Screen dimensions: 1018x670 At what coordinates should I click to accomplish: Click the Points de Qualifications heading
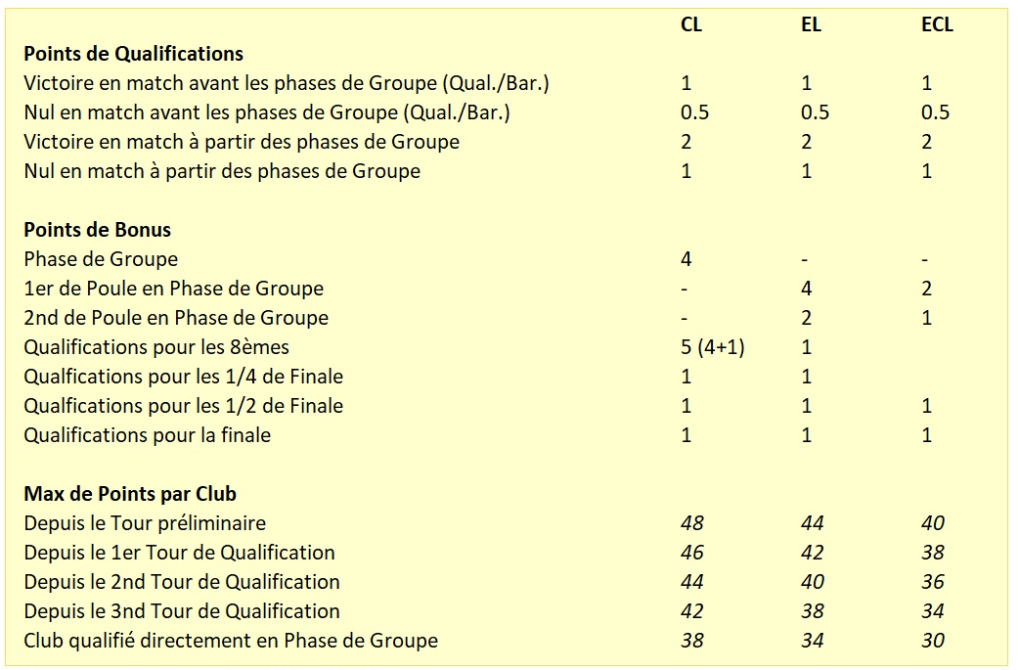(x=133, y=54)
